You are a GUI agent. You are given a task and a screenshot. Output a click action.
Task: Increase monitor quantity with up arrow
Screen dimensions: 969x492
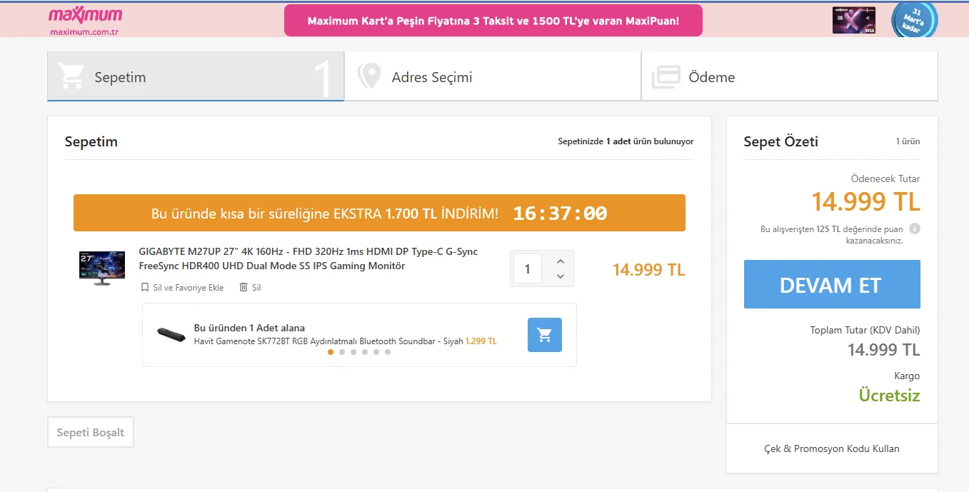[561, 261]
